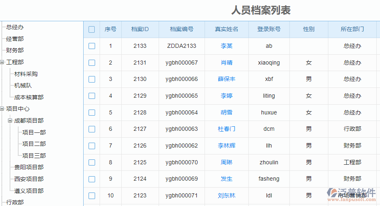
Task: Open 项目二部 tree node
Action: 34,144
